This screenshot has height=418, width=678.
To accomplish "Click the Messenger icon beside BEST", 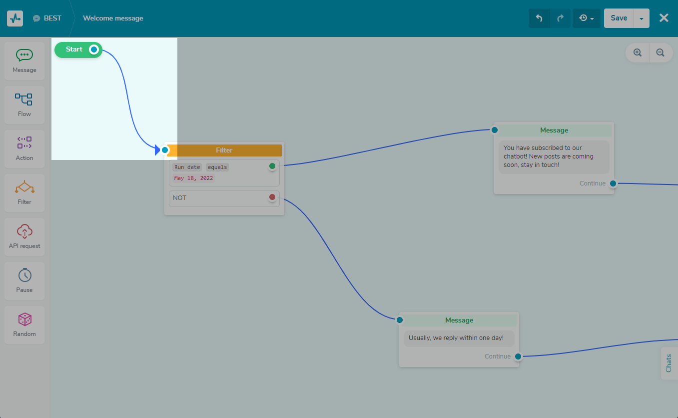I will tap(36, 18).
